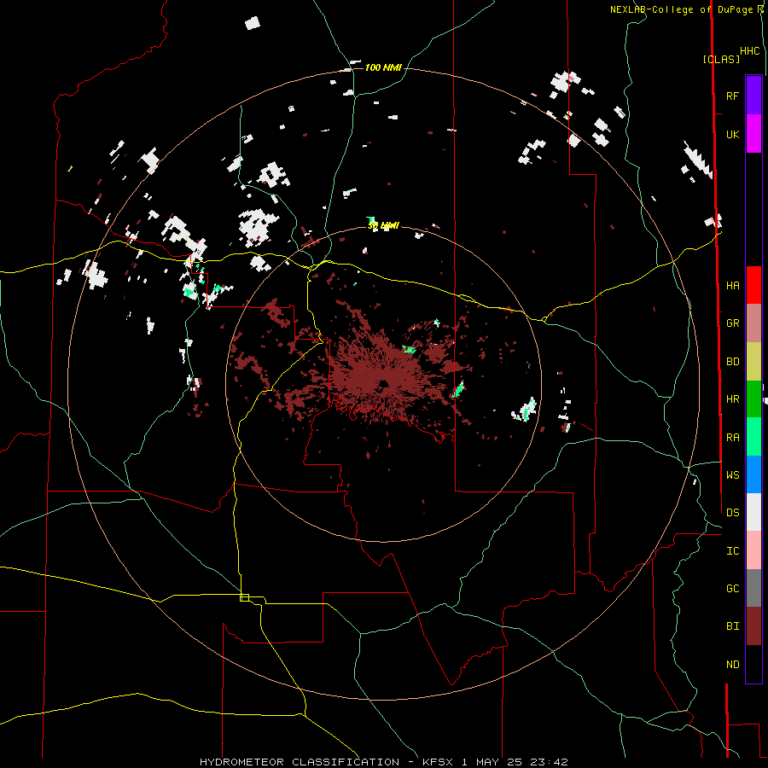The image size is (768, 768).
Task: Click the 50 NMI range ring label
Action: (x=383, y=225)
